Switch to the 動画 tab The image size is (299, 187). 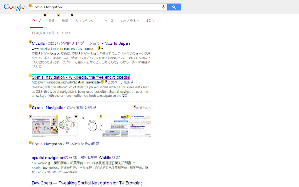click(x=65, y=21)
